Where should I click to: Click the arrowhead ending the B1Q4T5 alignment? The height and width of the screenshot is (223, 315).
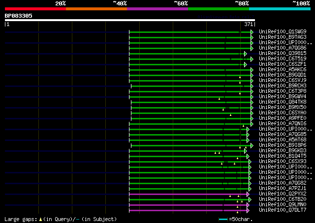click(x=248, y=156)
